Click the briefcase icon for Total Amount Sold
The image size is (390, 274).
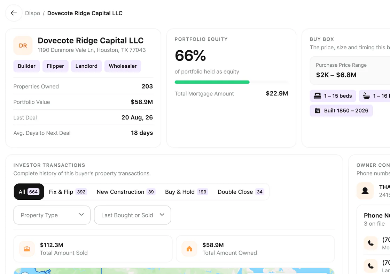pos(27,249)
